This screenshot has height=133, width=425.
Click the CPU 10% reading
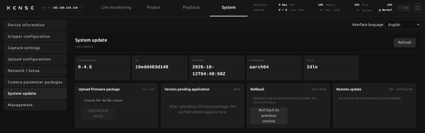coord(321,5)
